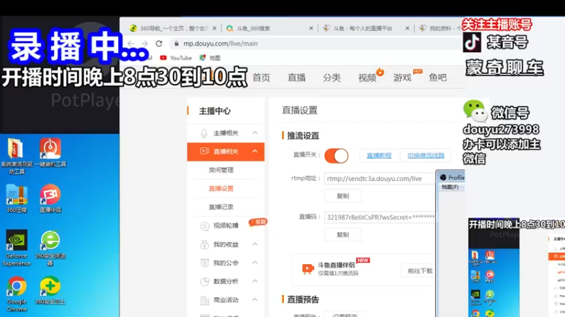
Task: Open 首页 in Douyu navigation
Action: click(x=261, y=77)
